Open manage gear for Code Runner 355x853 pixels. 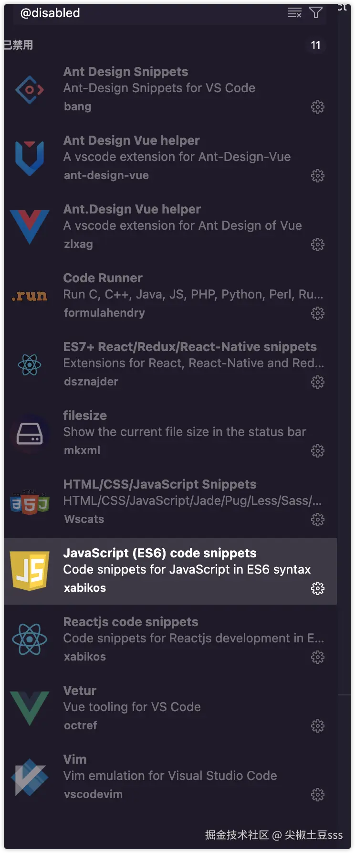[x=318, y=313]
